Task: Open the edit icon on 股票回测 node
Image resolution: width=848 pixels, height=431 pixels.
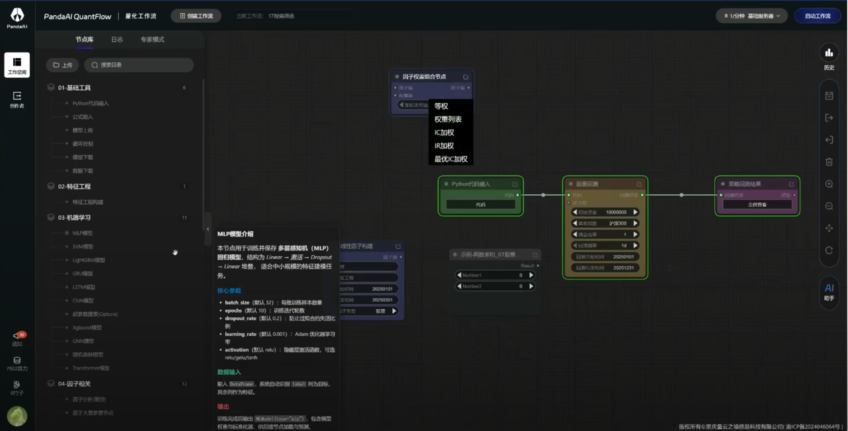Action: (639, 184)
